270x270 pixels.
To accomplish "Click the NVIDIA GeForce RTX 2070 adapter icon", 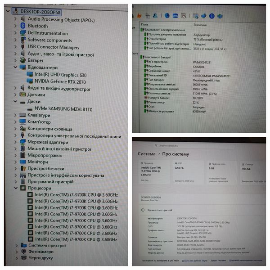I will click(30, 81).
